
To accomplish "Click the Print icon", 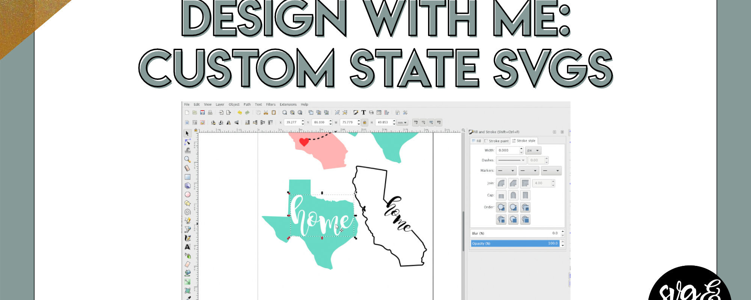I will tap(210, 112).
